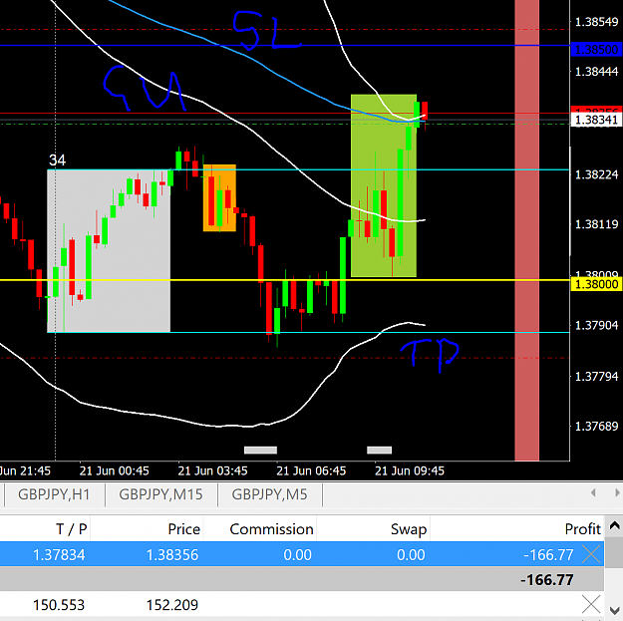623x621 pixels.
Task: Click the yellow 1.38000 price label
Action: 597,284
